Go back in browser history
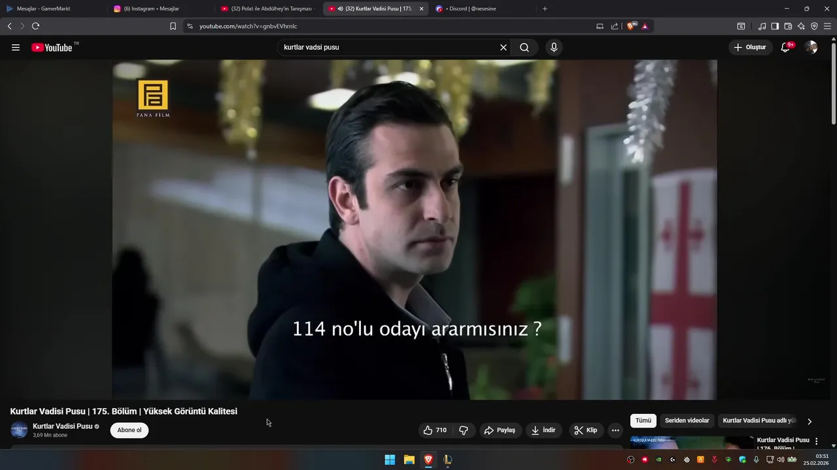This screenshot has height=470, width=837. click(x=9, y=26)
